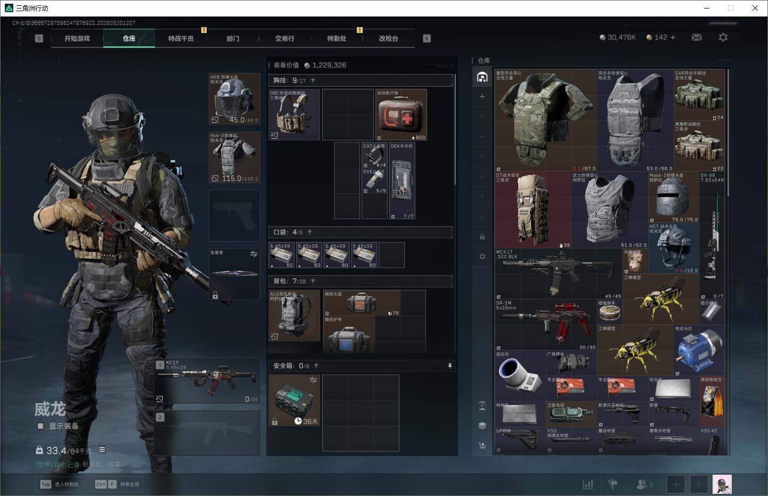This screenshot has width=768, height=496.
Task: Select the CAT止血带 tourniquet item
Action: coord(374,155)
